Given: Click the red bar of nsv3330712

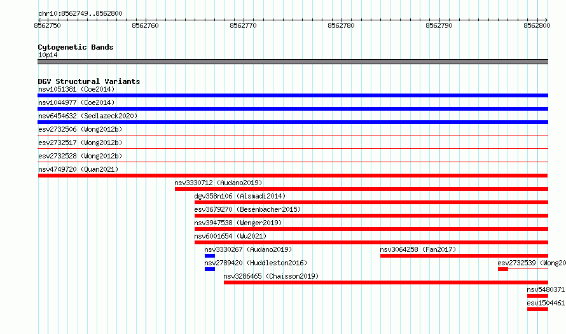Looking at the screenshot, I should tap(361, 189).
